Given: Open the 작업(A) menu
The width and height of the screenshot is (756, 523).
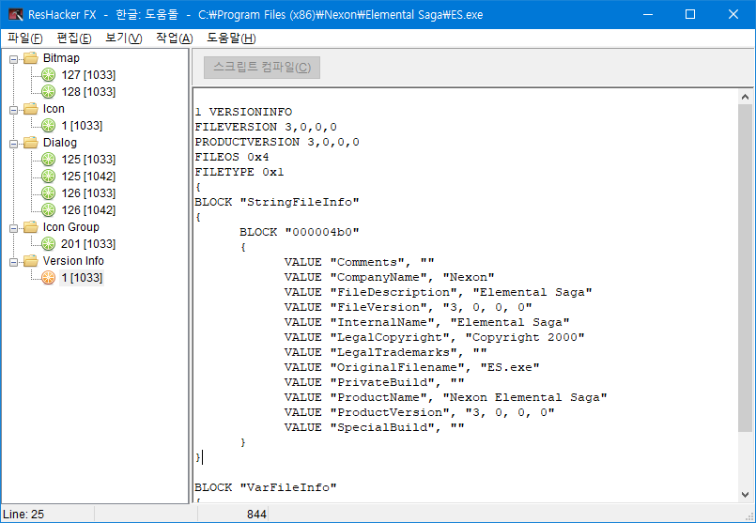Looking at the screenshot, I should 174,38.
